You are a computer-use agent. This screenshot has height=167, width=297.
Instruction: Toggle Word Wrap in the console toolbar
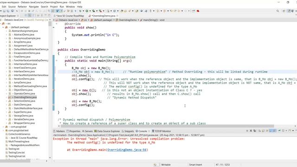pos(267,131)
